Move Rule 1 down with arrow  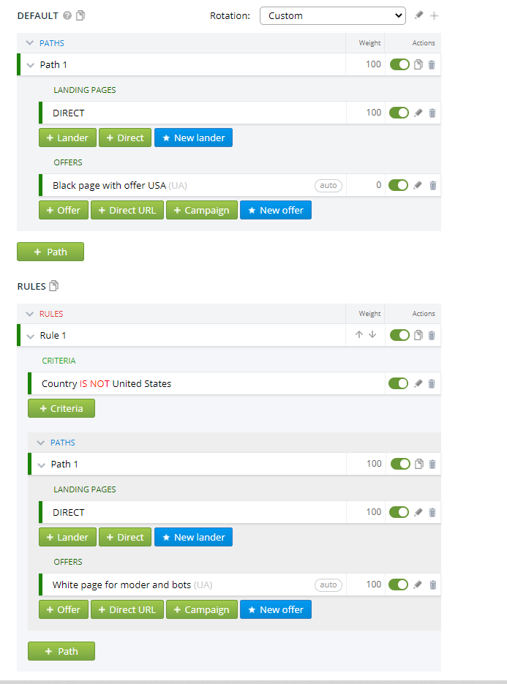372,334
